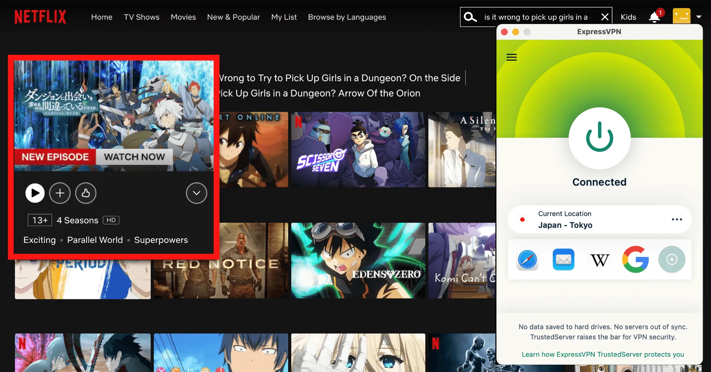This screenshot has height=372, width=711.
Task: Click the Superpowers tag
Action: click(x=161, y=240)
